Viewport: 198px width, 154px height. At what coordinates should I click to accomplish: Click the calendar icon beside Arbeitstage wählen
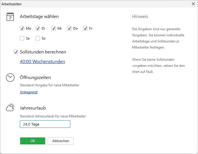tap(10, 17)
